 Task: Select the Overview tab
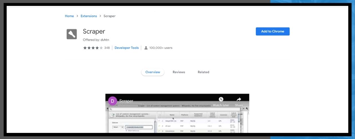(x=153, y=72)
